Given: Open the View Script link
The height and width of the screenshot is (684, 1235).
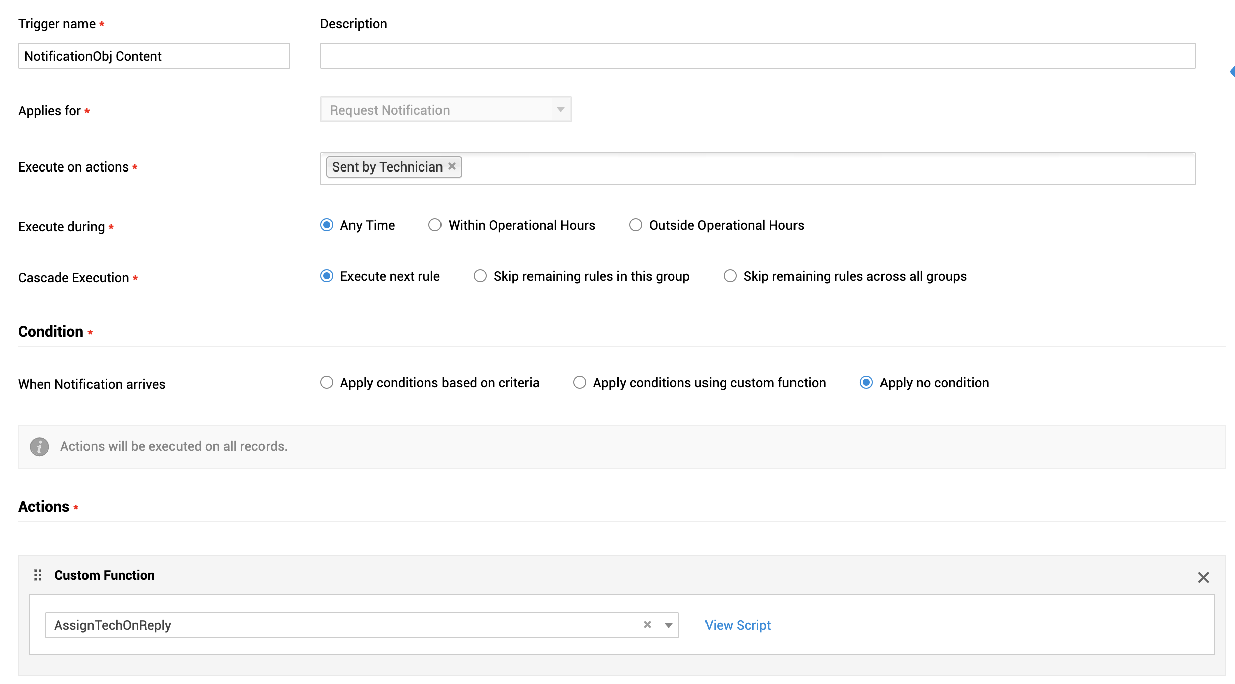Looking at the screenshot, I should click(738, 625).
